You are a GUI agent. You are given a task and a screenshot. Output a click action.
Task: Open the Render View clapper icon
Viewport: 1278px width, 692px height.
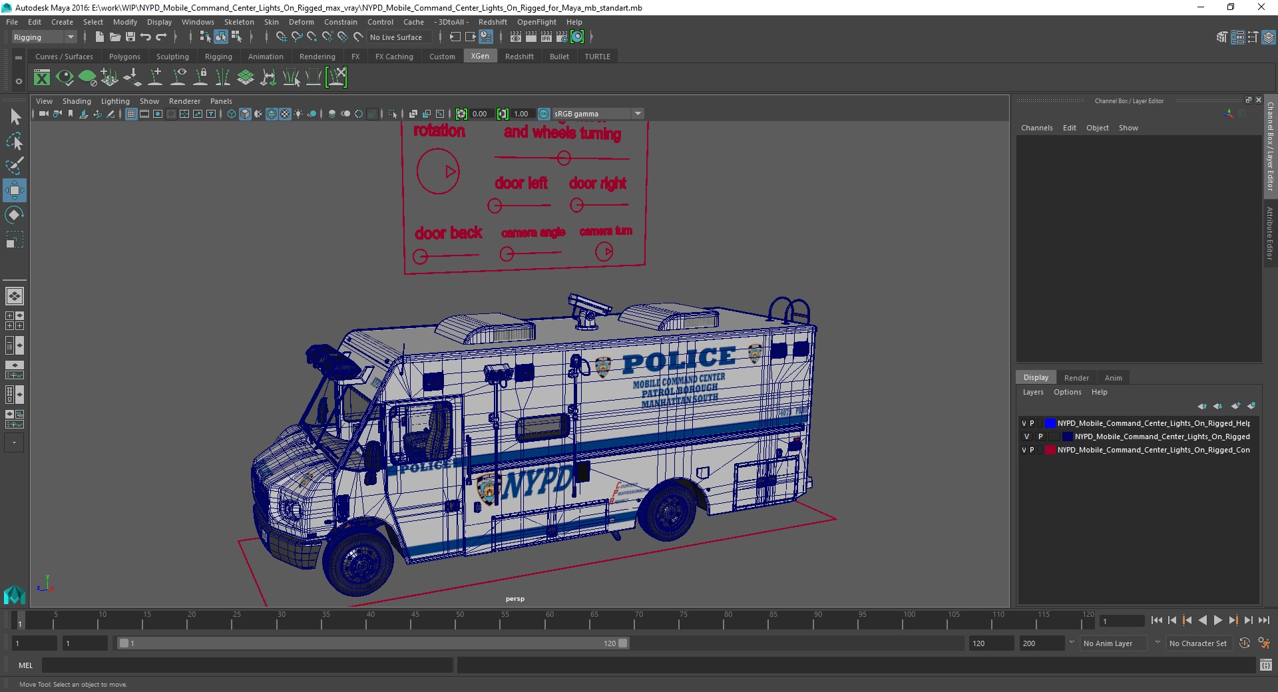[x=516, y=37]
